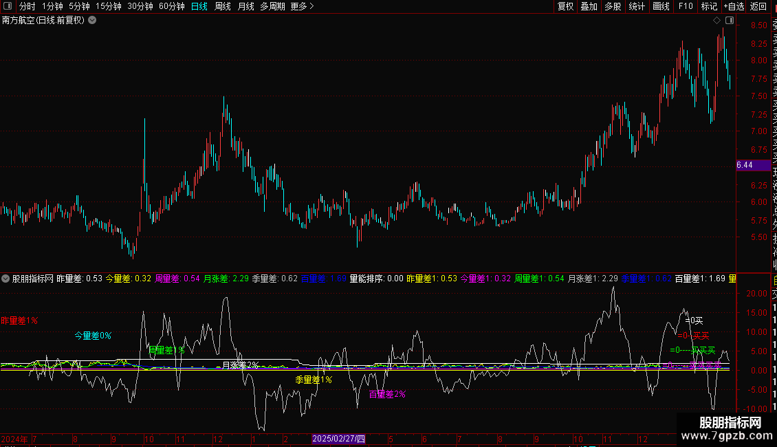Expand the 更多 more periods menu

coord(302,6)
